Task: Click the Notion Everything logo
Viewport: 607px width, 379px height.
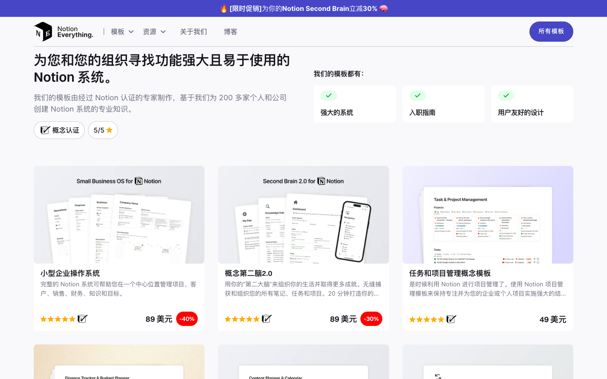Action: [64, 32]
